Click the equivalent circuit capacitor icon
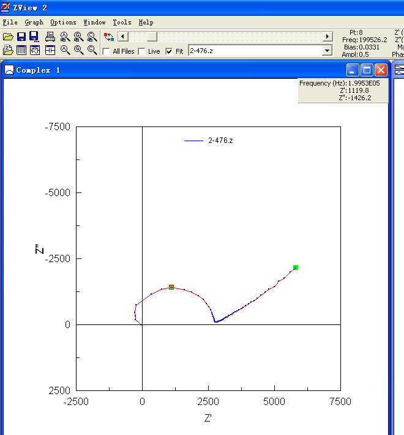The image size is (404, 435). [50, 50]
